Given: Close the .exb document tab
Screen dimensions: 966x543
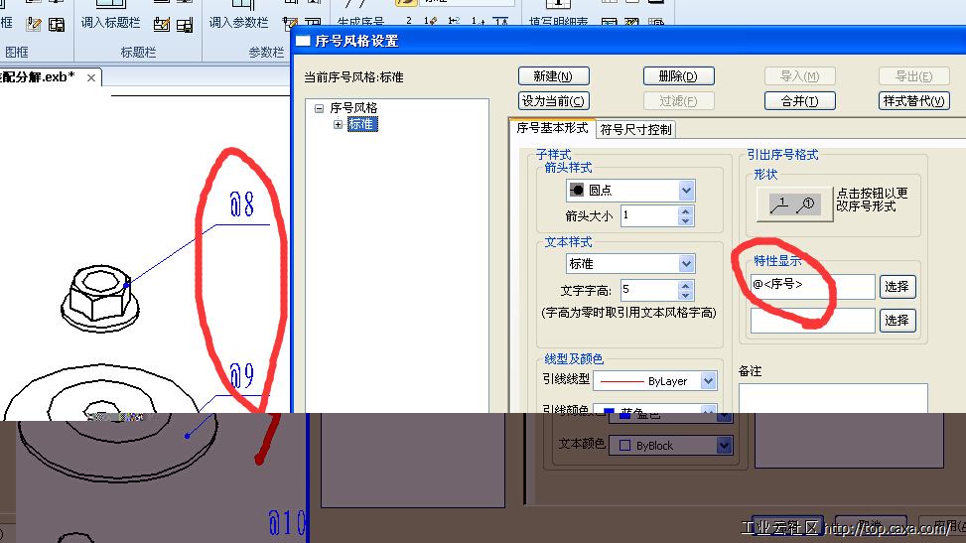Looking at the screenshot, I should coord(91,77).
